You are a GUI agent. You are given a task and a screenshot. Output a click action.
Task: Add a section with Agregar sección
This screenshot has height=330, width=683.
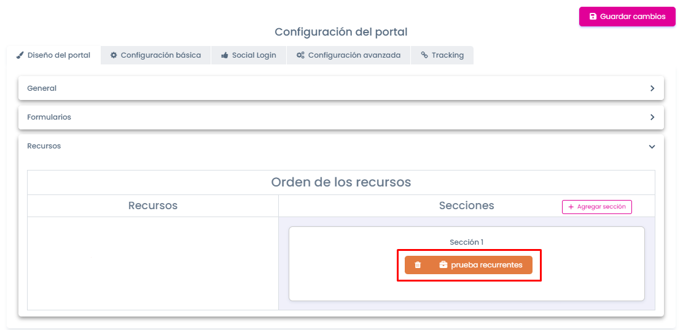[x=597, y=207]
